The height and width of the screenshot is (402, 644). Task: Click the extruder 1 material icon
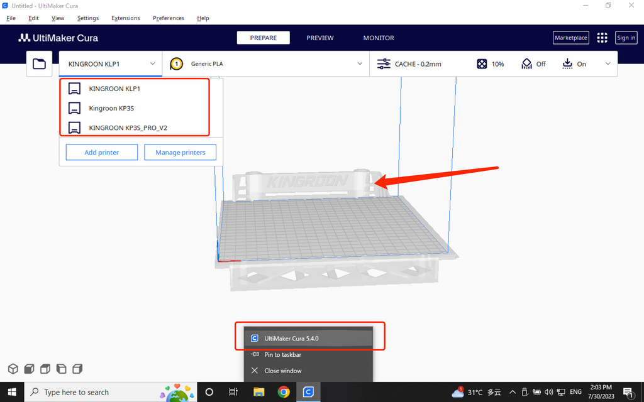pos(177,64)
